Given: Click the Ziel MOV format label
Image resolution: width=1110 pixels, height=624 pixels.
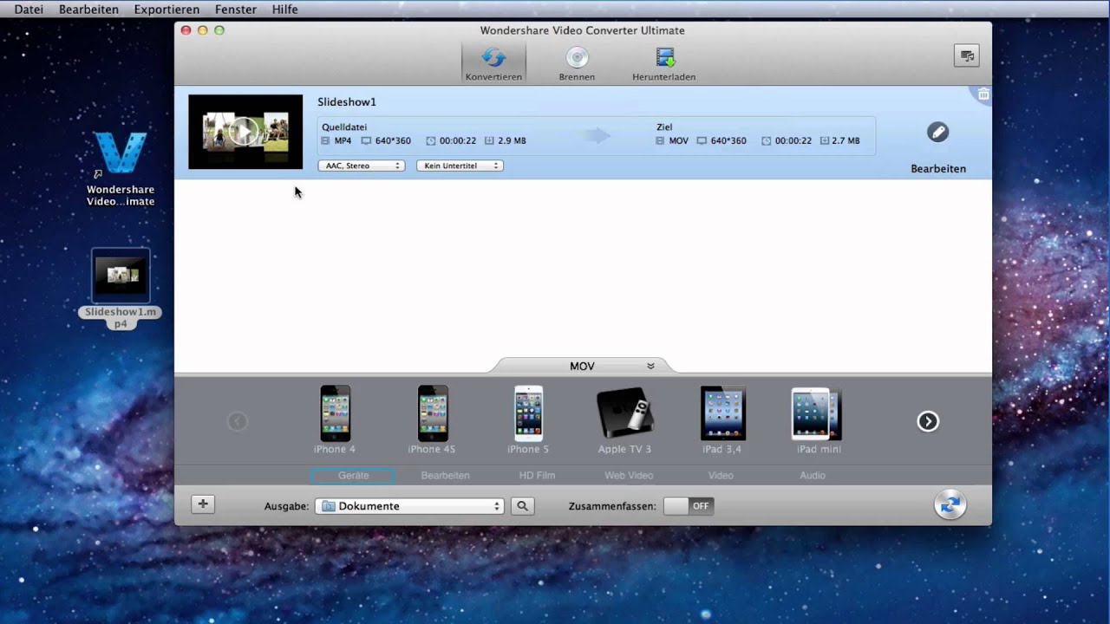Looking at the screenshot, I should (x=678, y=140).
